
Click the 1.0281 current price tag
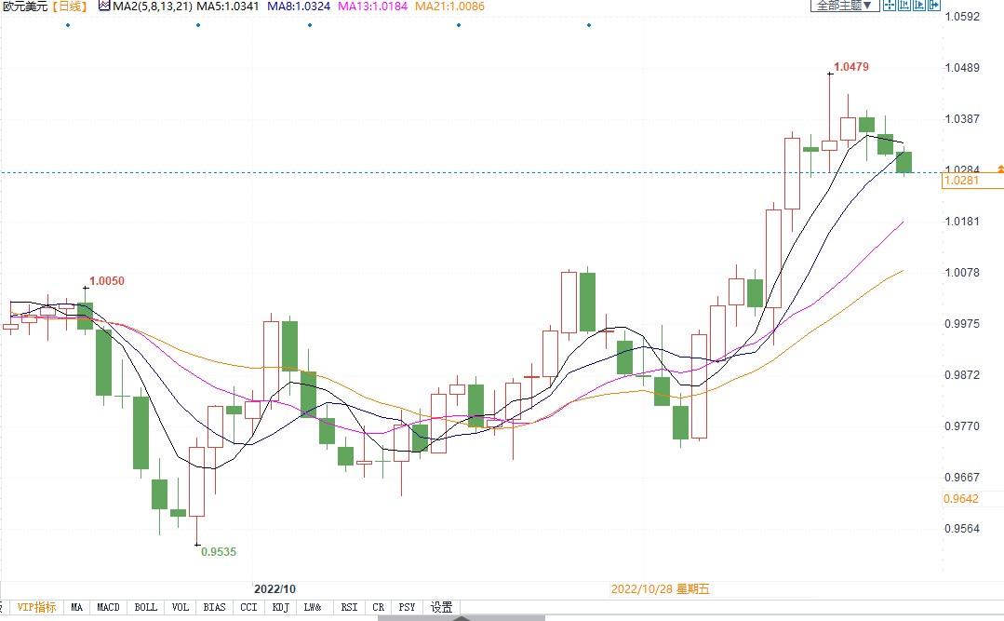961,181
